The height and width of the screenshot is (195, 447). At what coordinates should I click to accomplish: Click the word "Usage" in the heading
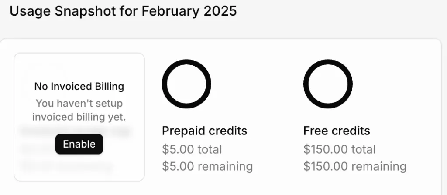click(x=28, y=11)
